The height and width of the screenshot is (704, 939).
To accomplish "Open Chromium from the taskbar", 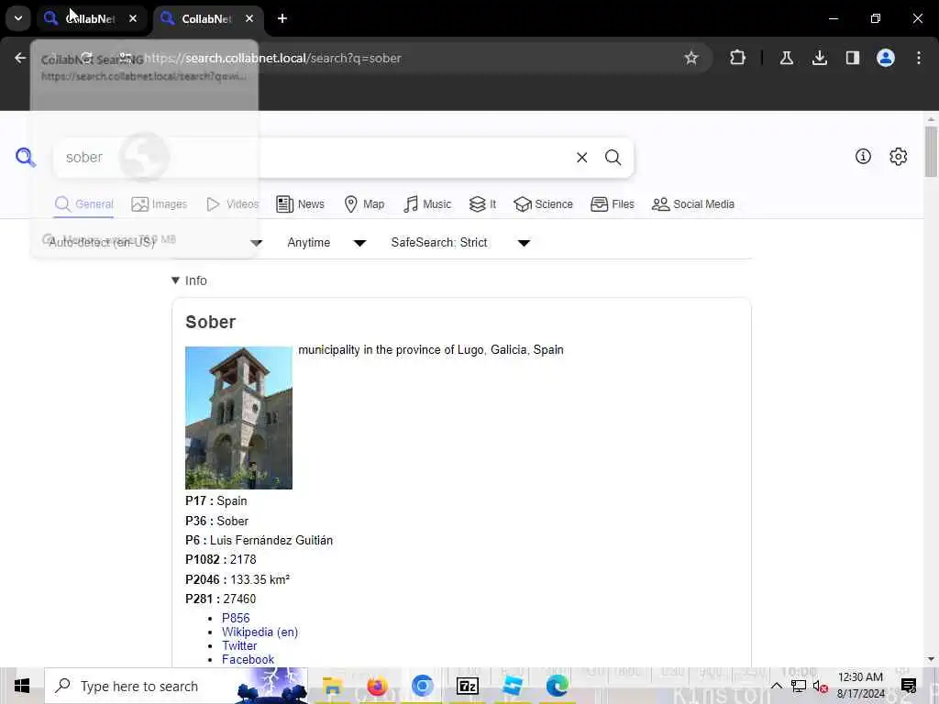I will click(422, 686).
